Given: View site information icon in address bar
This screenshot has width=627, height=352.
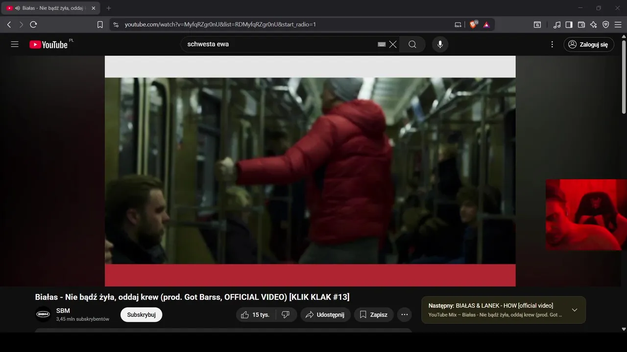Looking at the screenshot, I should [x=116, y=24].
